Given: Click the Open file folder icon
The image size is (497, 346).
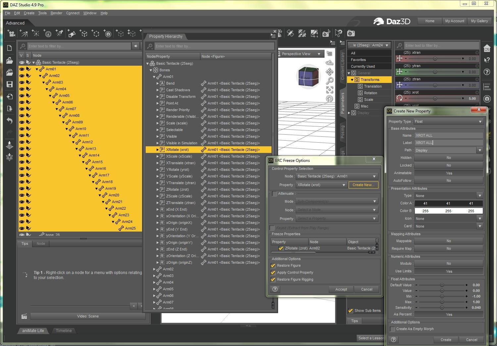Looking at the screenshot, I should [9, 60].
